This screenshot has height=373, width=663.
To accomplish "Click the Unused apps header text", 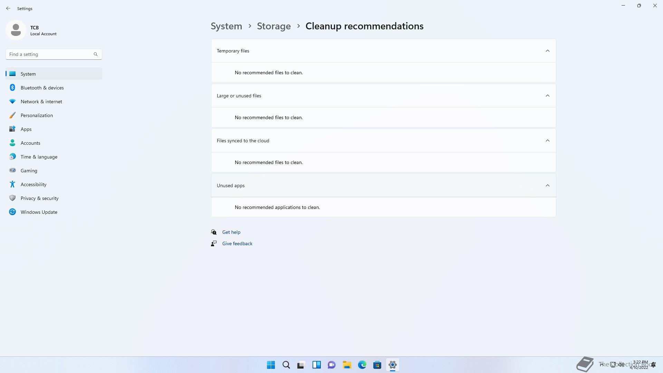I will [x=231, y=185].
